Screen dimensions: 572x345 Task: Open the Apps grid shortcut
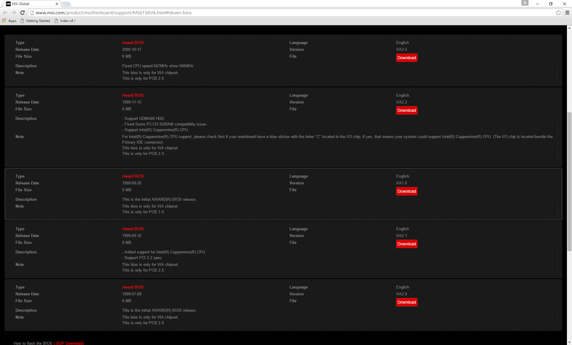point(9,21)
